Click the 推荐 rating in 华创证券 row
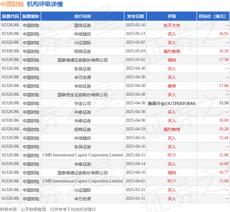This screenshot has width=230, height=212. 172,86
